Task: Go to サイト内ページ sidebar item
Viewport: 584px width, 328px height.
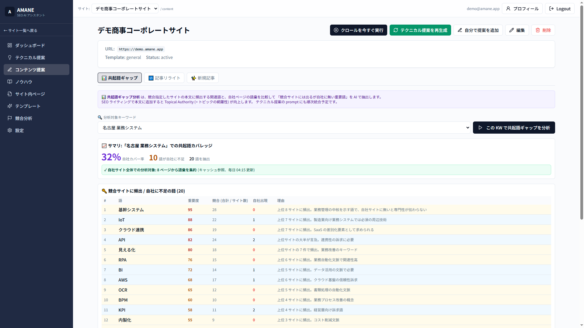Action: [36, 94]
